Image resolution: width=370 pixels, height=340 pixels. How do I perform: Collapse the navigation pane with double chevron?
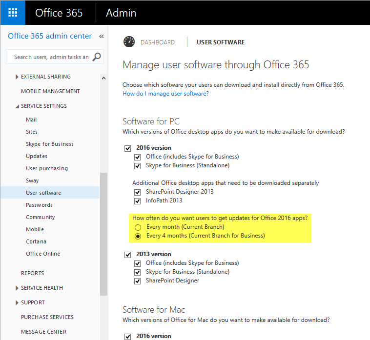[102, 36]
